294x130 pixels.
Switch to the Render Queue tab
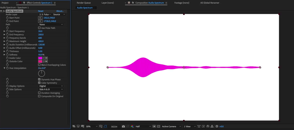tap(84, 3)
